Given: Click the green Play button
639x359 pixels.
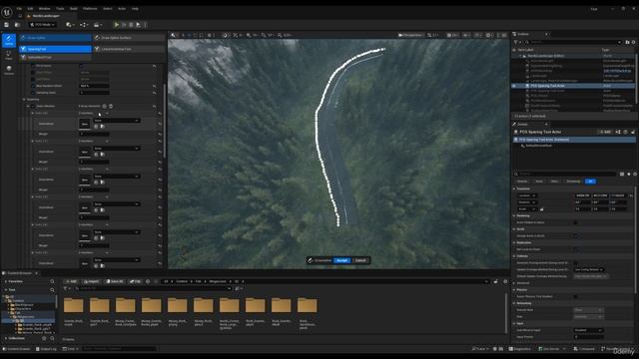Looking at the screenshot, I should (117, 25).
